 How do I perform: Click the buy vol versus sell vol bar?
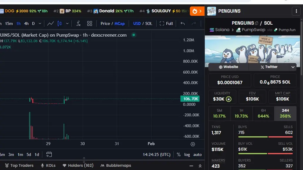click(265, 154)
